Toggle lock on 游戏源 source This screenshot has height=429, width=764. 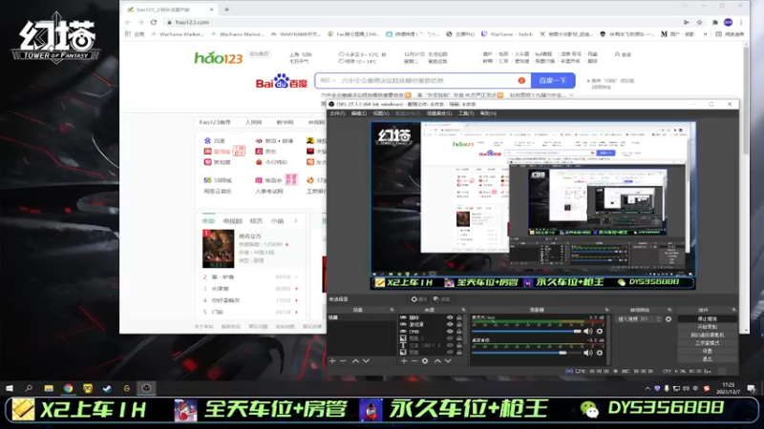click(459, 324)
